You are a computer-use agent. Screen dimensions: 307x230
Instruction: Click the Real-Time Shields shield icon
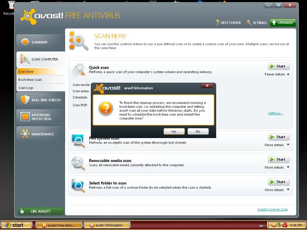tap(25, 99)
